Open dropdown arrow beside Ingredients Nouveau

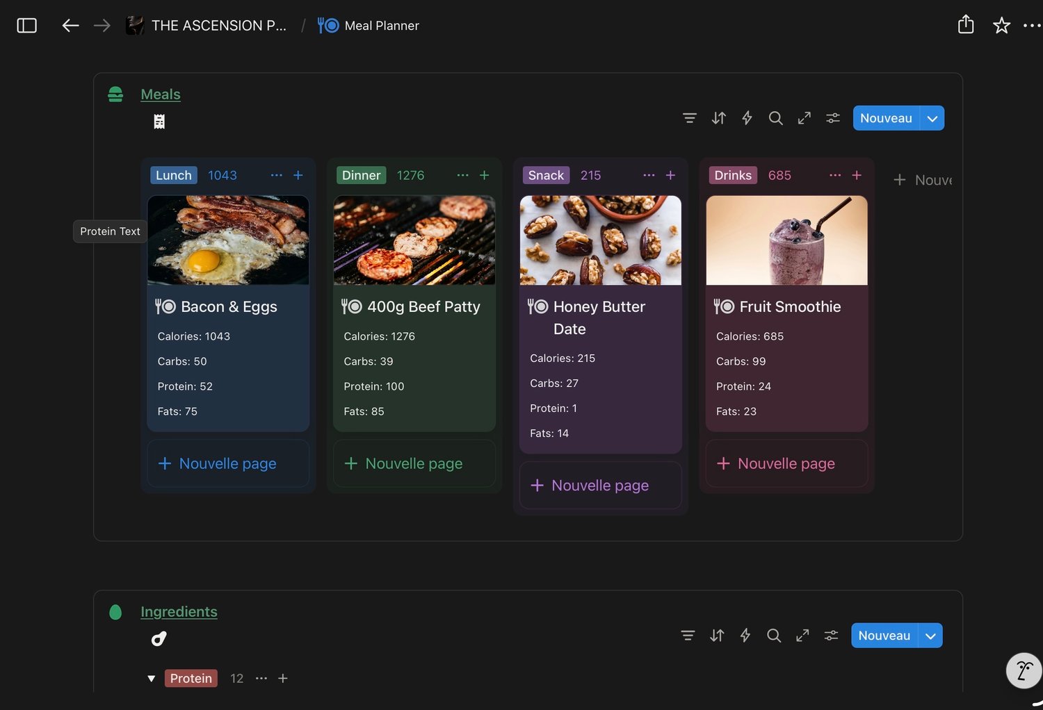pos(930,636)
